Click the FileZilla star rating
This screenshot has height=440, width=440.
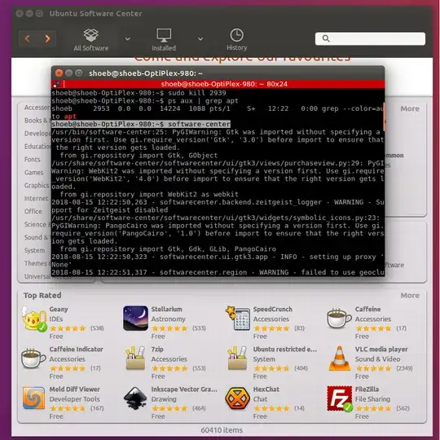(x=373, y=408)
